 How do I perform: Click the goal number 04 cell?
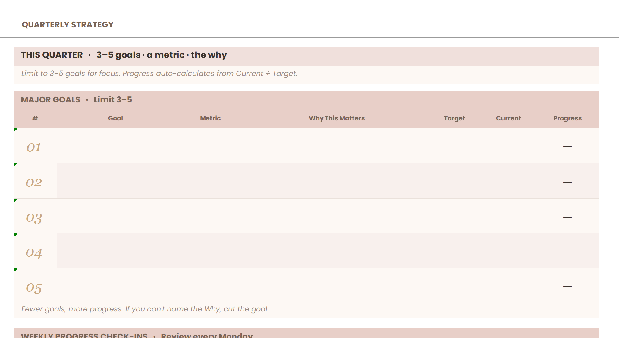coord(34,252)
